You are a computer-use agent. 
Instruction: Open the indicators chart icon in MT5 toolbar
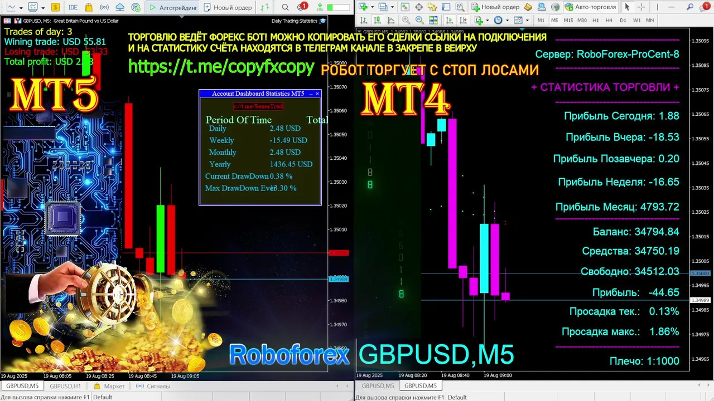[x=33, y=7]
